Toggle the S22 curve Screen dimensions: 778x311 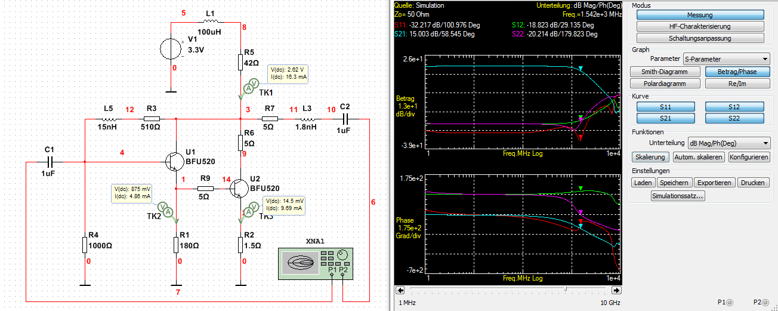[x=734, y=119]
